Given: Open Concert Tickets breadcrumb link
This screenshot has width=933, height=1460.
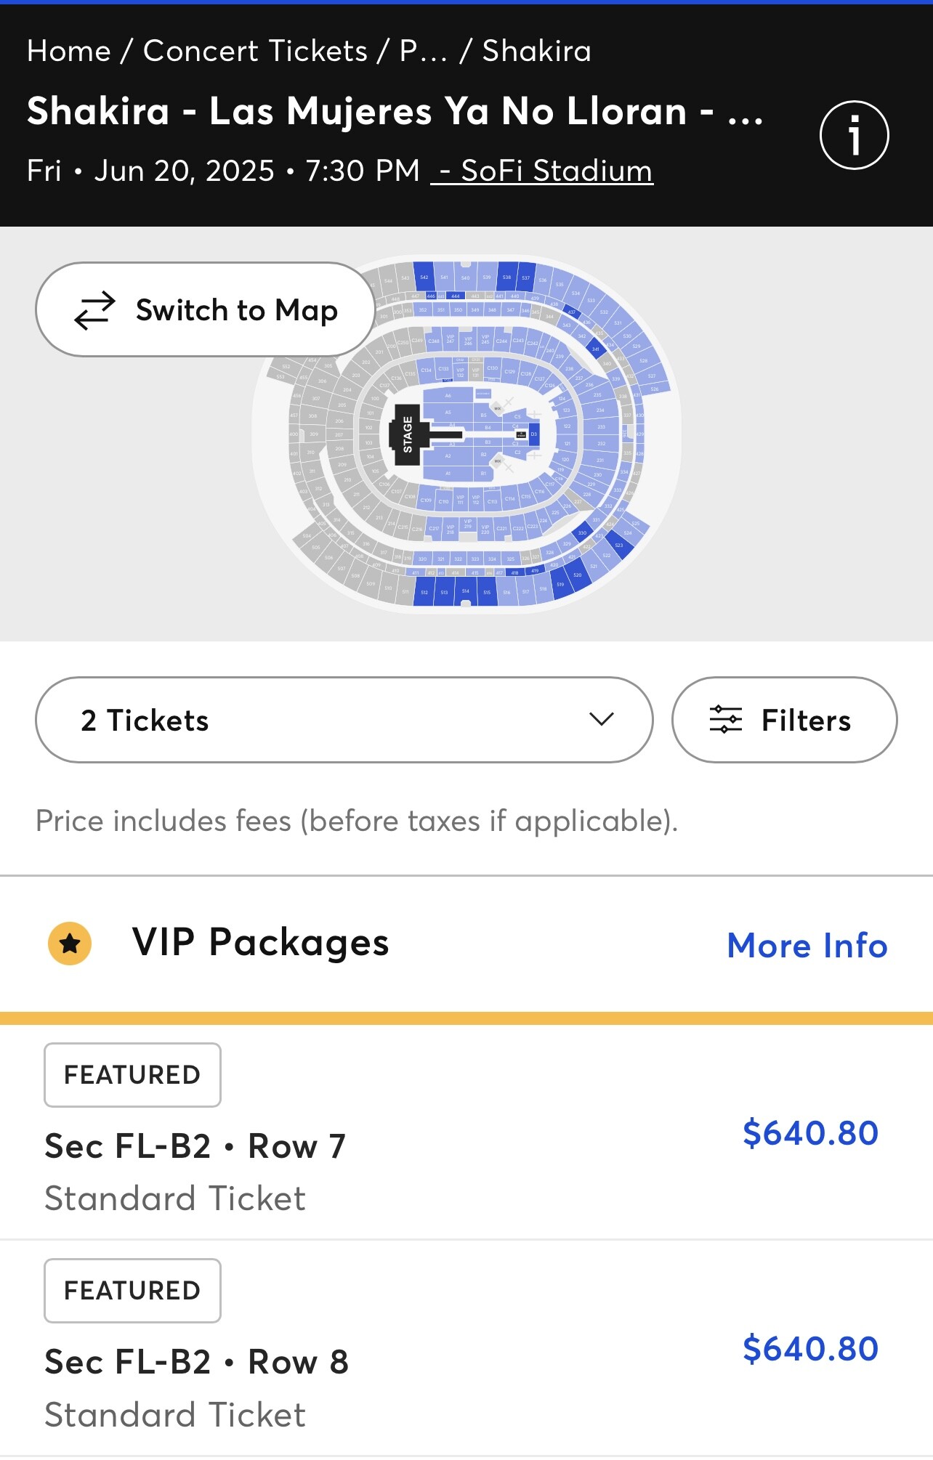Looking at the screenshot, I should click(x=255, y=51).
